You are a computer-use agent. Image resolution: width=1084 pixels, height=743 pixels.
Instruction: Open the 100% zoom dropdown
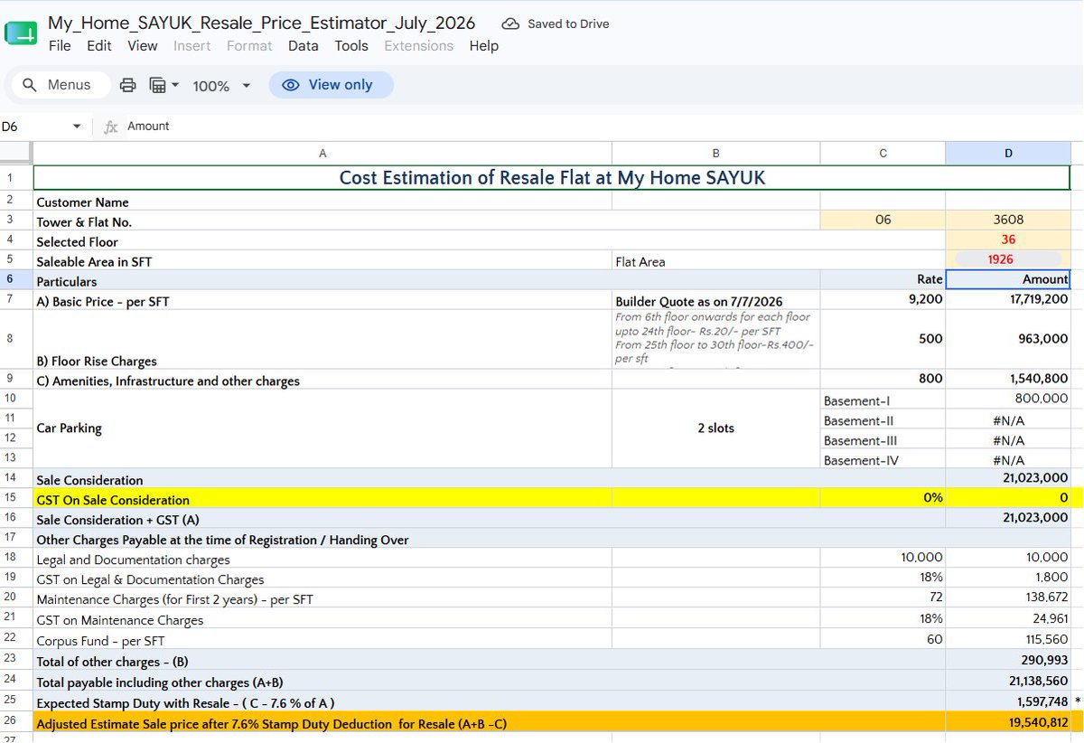click(220, 85)
